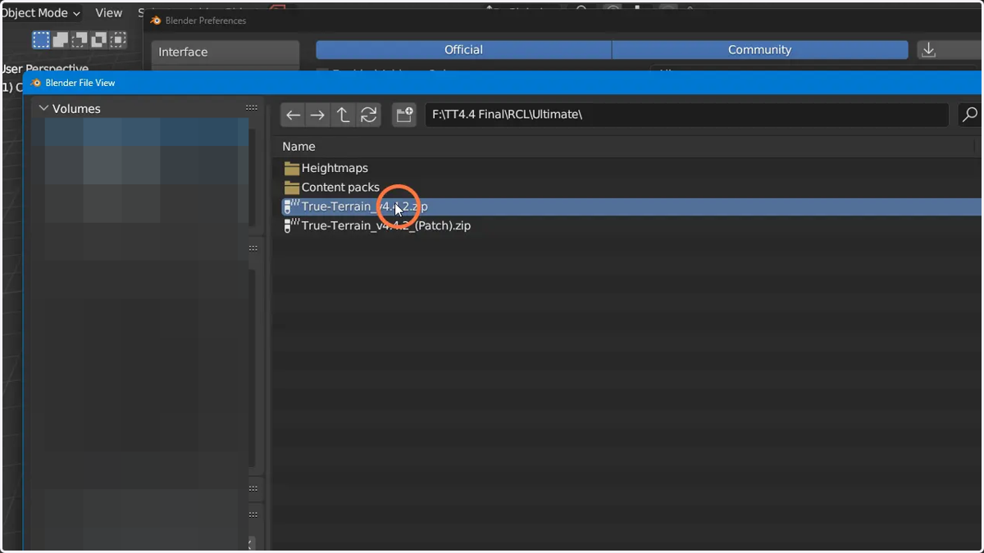Click the Volumes panel drag grip
Screen dimensions: 984x553
point(252,108)
